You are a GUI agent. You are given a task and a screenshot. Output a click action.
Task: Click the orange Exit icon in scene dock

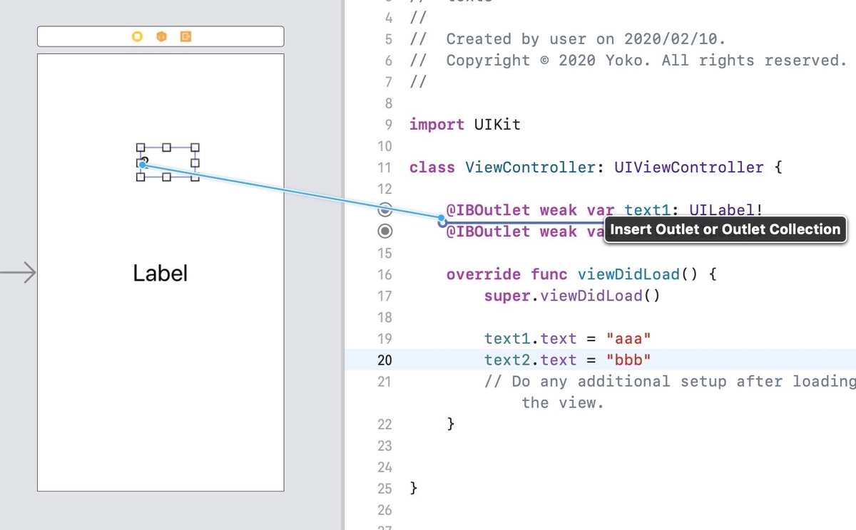pos(185,36)
